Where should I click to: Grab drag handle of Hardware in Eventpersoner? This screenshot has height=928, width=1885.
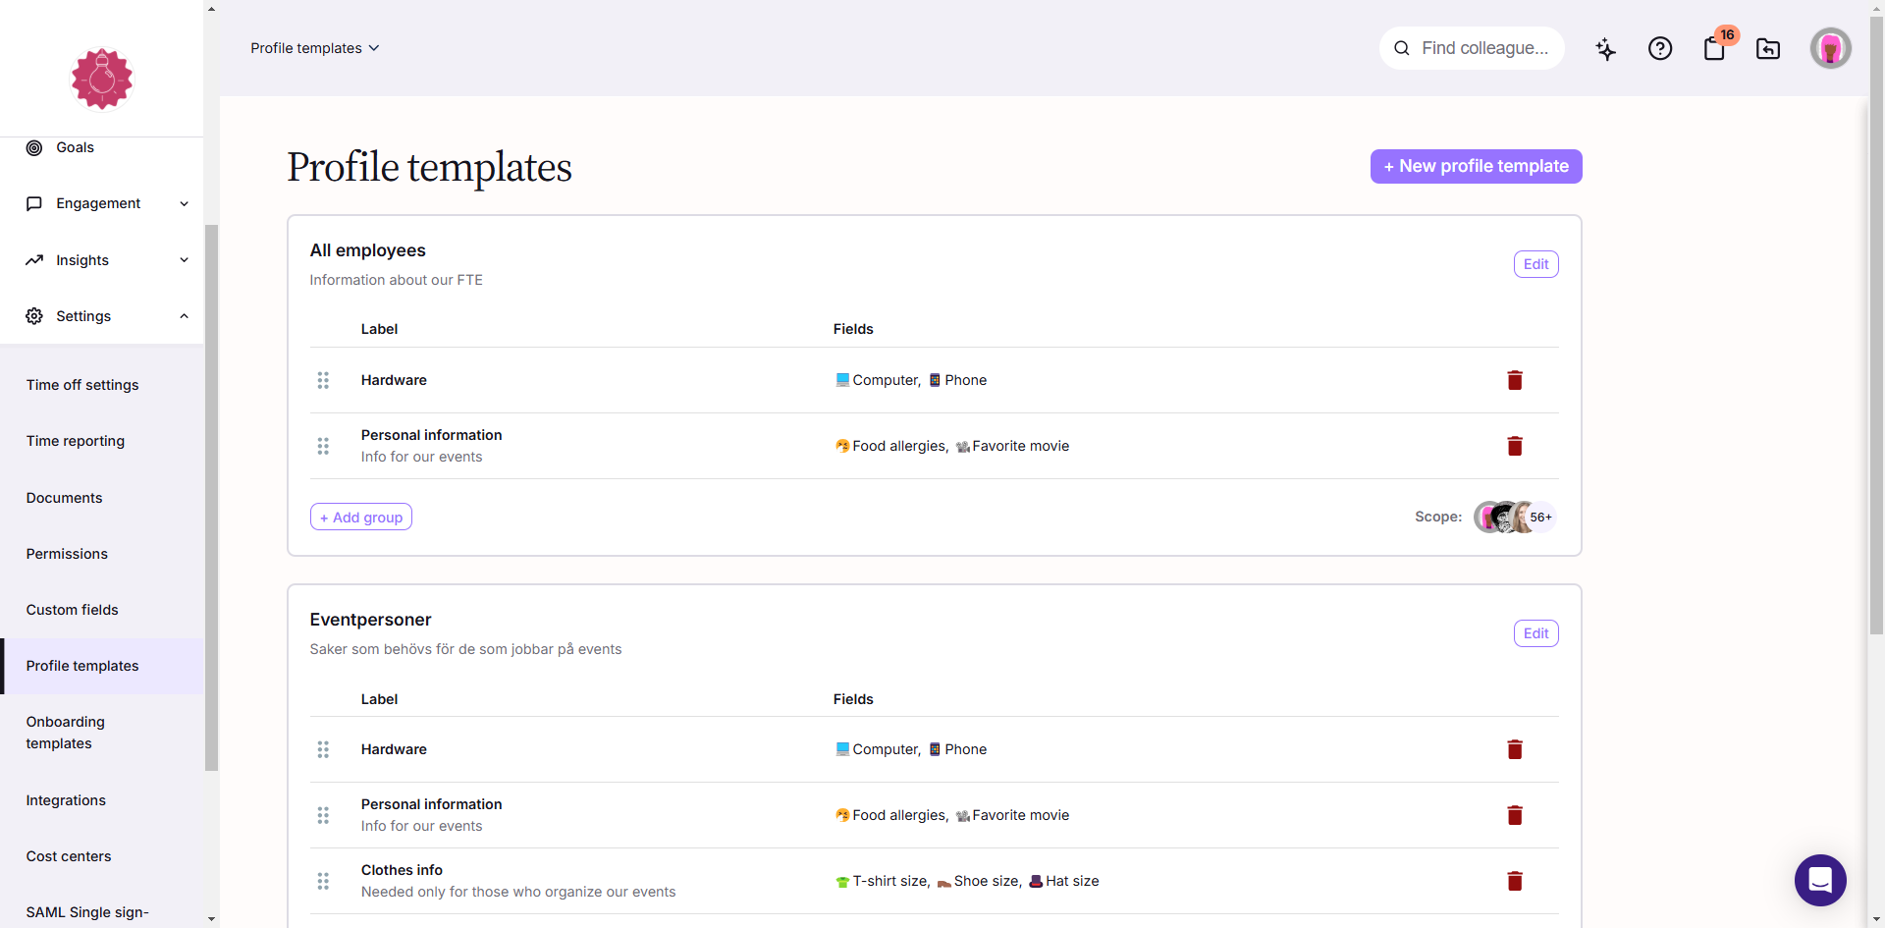[323, 749]
